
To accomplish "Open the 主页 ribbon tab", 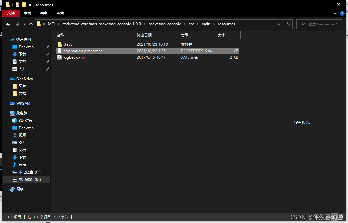I will (x=28, y=13).
